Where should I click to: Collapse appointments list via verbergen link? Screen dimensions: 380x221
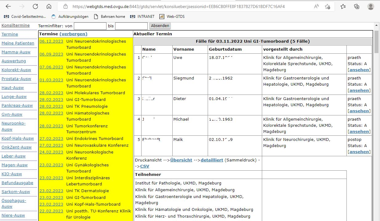click(x=73, y=34)
